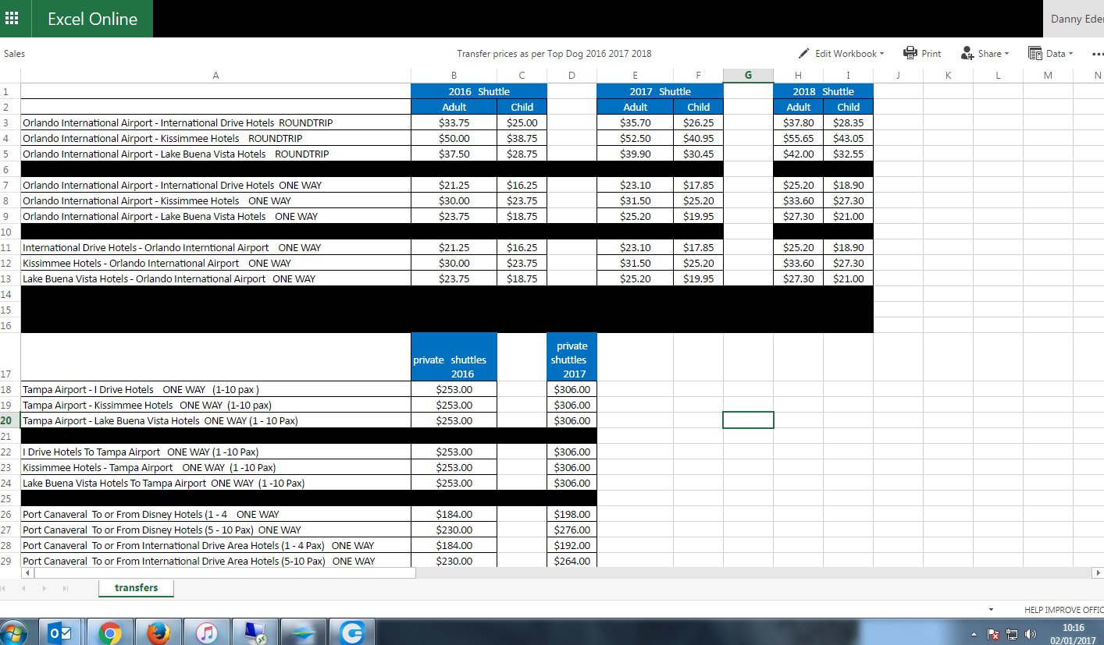
Task: Open the network tray icon
Action: tap(1012, 633)
